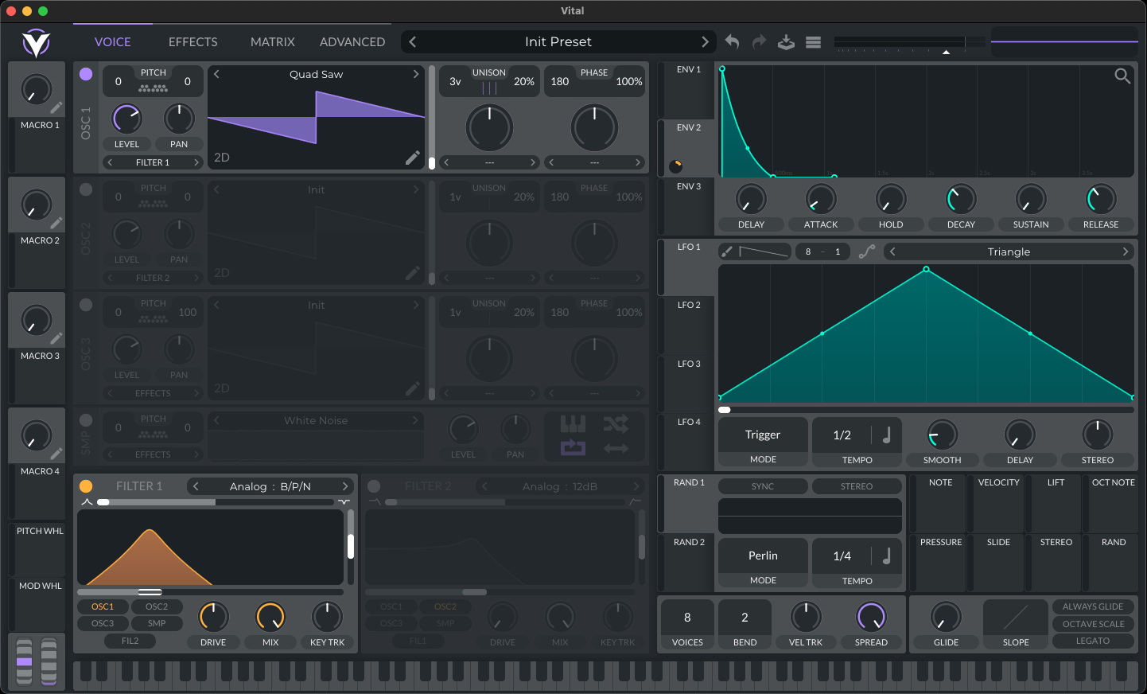The image size is (1147, 694).
Task: Select the LFO 2 tab
Action: (686, 326)
